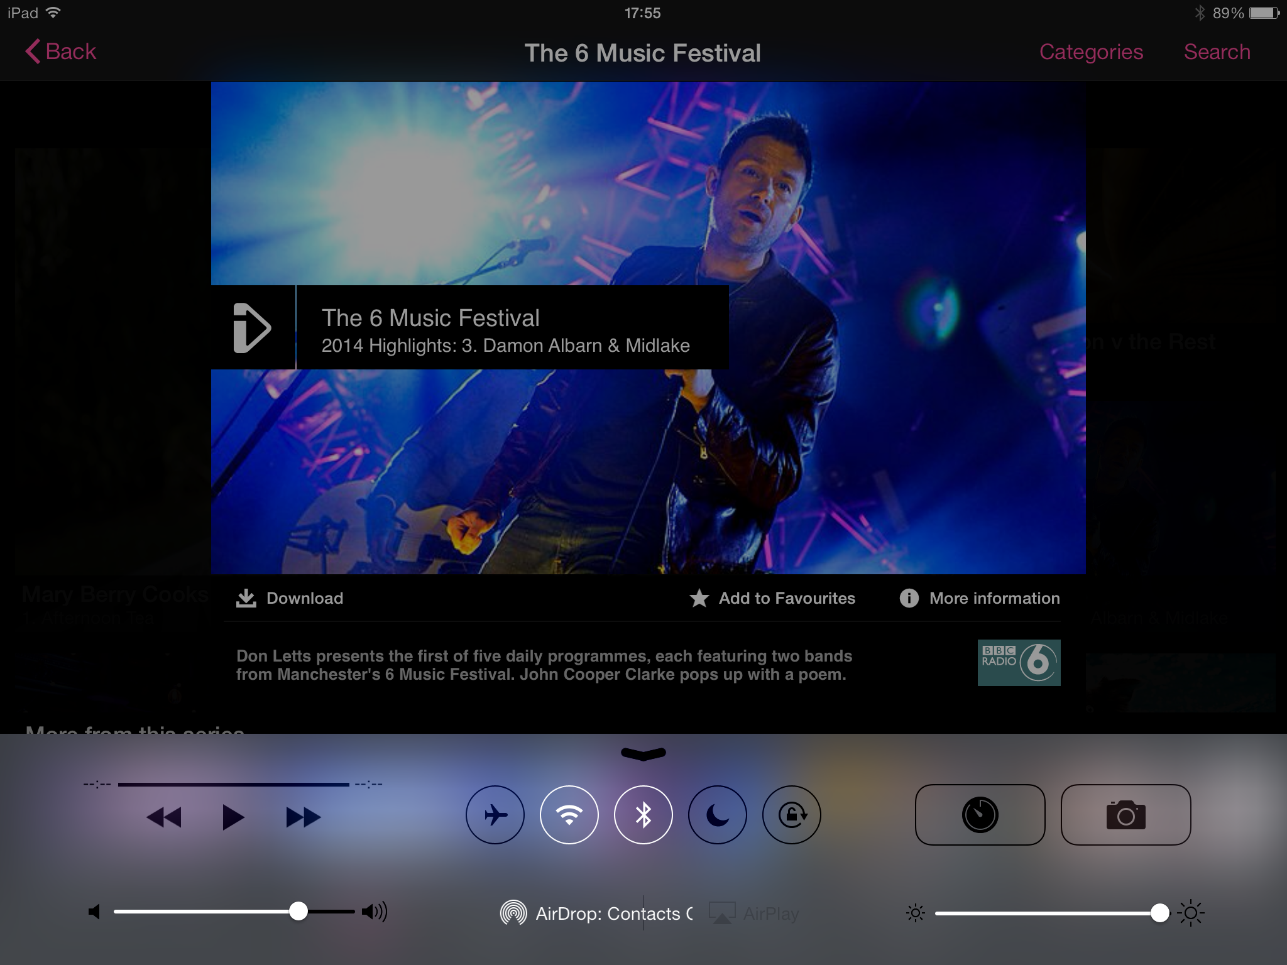Viewport: 1287px width, 965px height.
Task: Tap the Don Letts programme description
Action: [x=544, y=665]
